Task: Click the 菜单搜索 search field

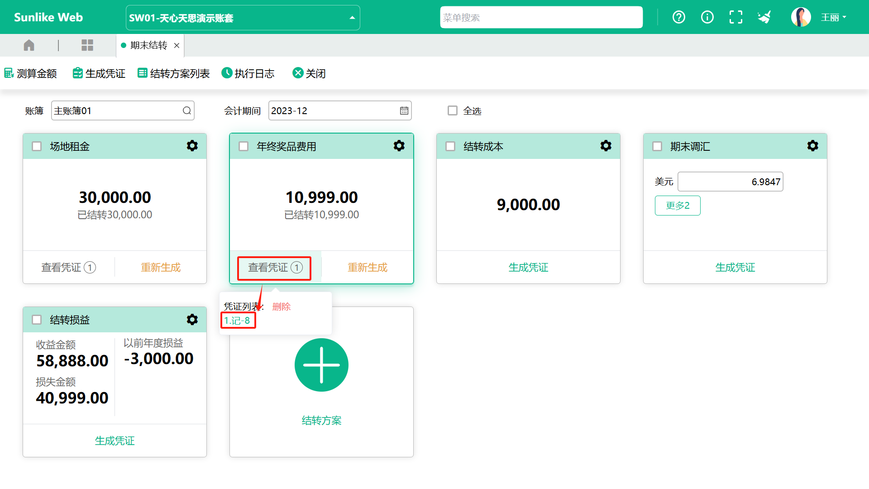Action: (541, 17)
